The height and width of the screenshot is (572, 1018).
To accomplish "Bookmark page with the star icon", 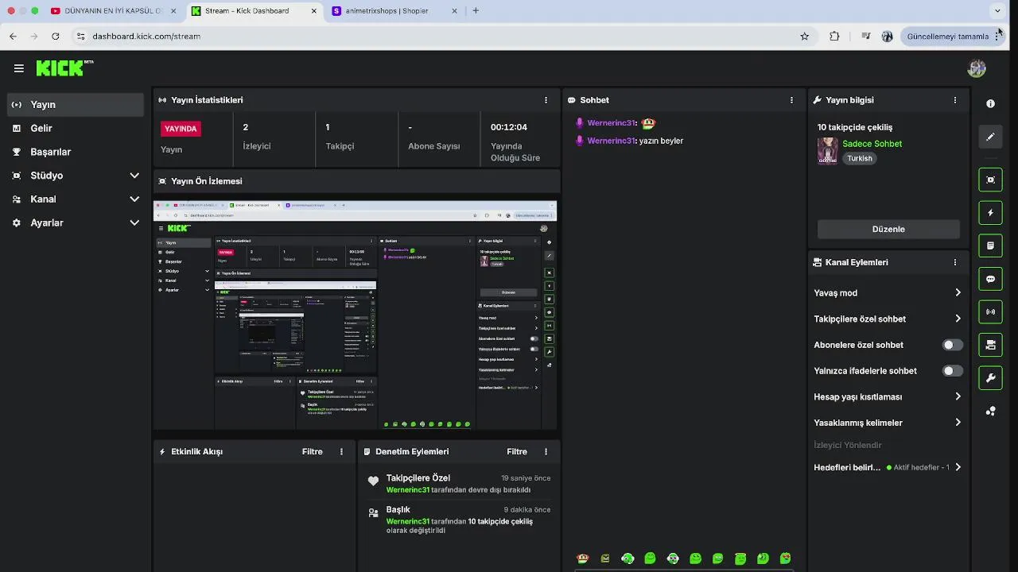I will point(804,36).
